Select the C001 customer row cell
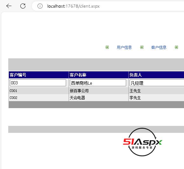The width and height of the screenshot is (184, 169). coord(39,91)
